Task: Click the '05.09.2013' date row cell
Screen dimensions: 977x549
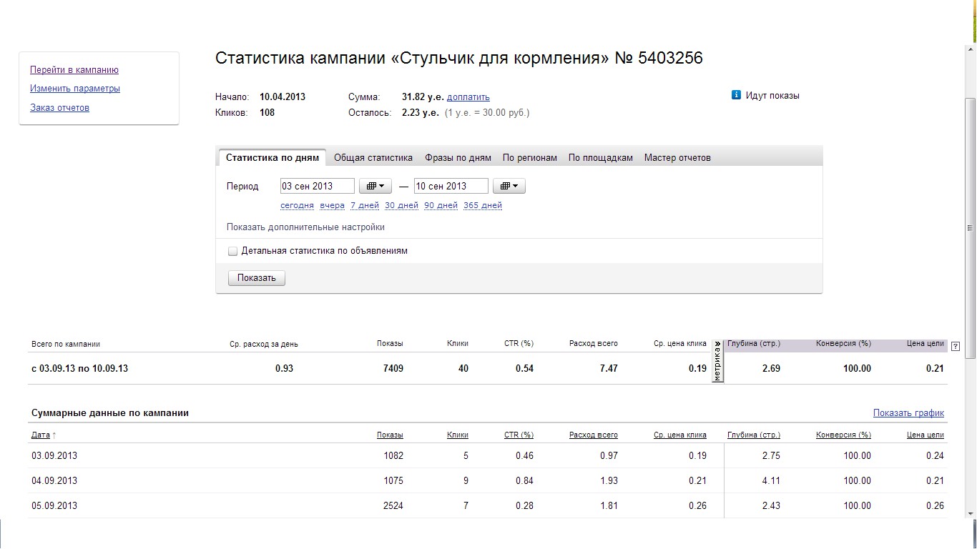Action: point(54,506)
